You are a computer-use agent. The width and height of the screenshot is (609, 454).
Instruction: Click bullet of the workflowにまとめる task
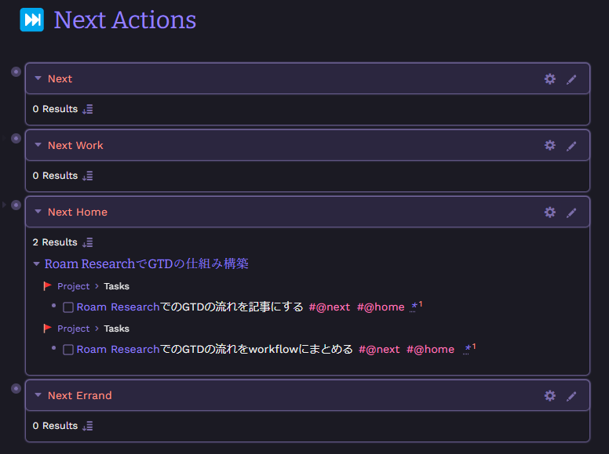click(53, 348)
